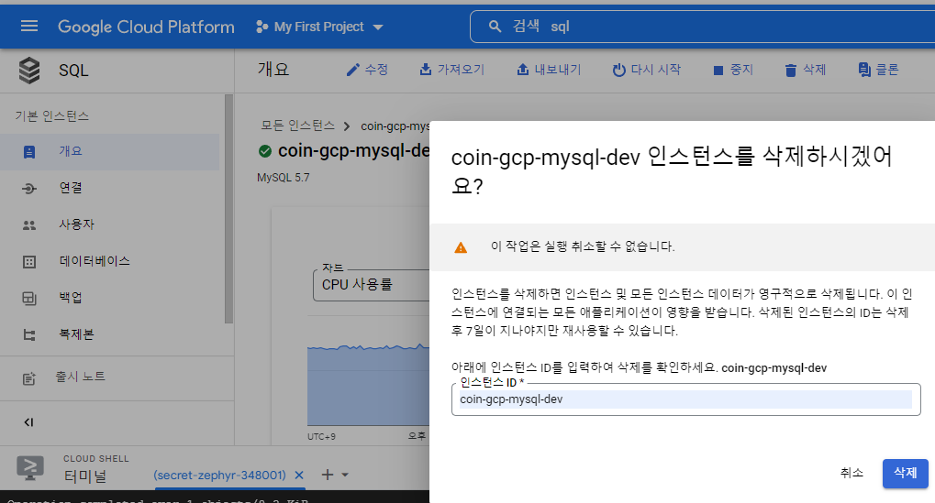Click the 중지 stop button

click(733, 70)
